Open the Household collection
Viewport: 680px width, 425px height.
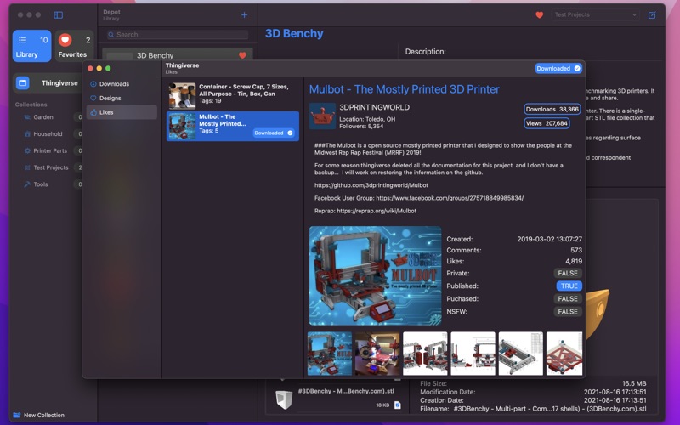[48, 134]
